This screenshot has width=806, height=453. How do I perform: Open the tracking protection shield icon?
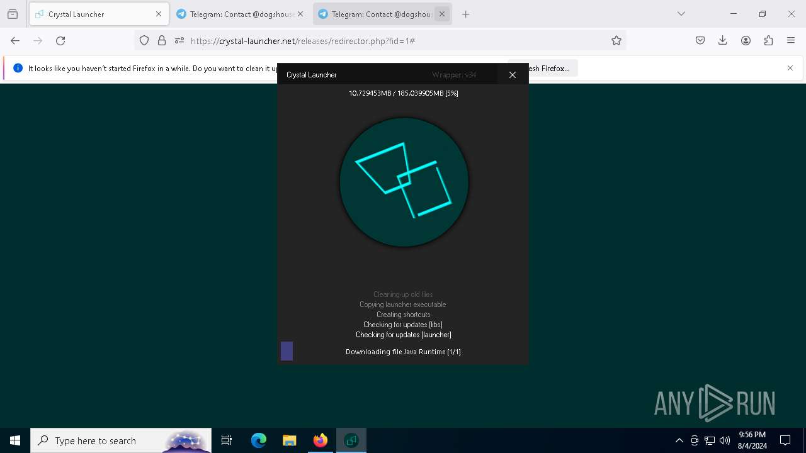click(x=144, y=40)
